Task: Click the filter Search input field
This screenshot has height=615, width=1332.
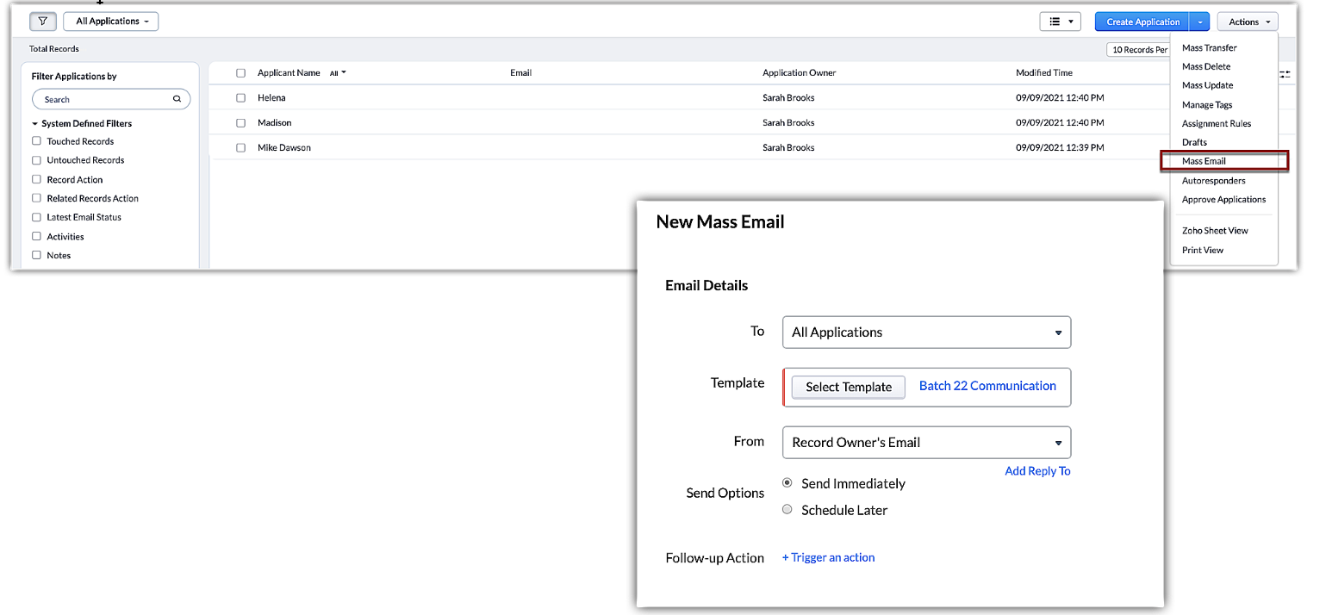Action: point(103,100)
